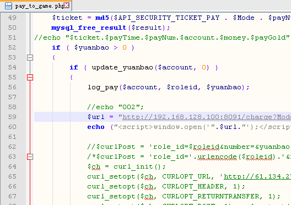The image size is (291, 205).
Task: Click CURLOPT_RETURNTRANSFER constant on line 67
Action: pyautogui.click(x=211, y=197)
